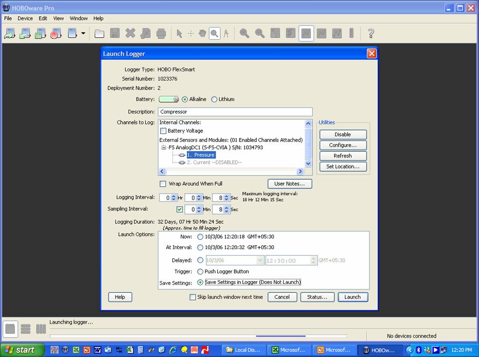This screenshot has width=479, height=357.
Task: Select the hand pan tool
Action: click(x=203, y=34)
